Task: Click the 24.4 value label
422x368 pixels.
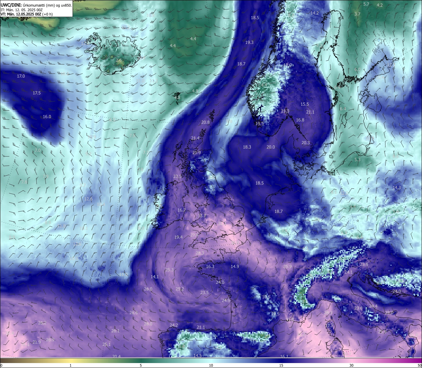Action: point(373,306)
